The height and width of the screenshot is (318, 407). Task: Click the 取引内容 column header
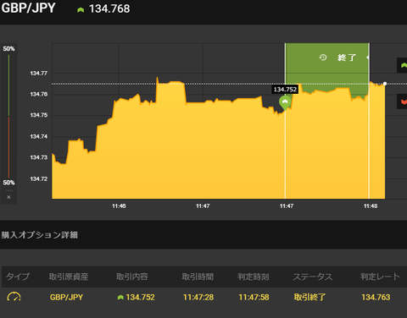pyautogui.click(x=132, y=277)
